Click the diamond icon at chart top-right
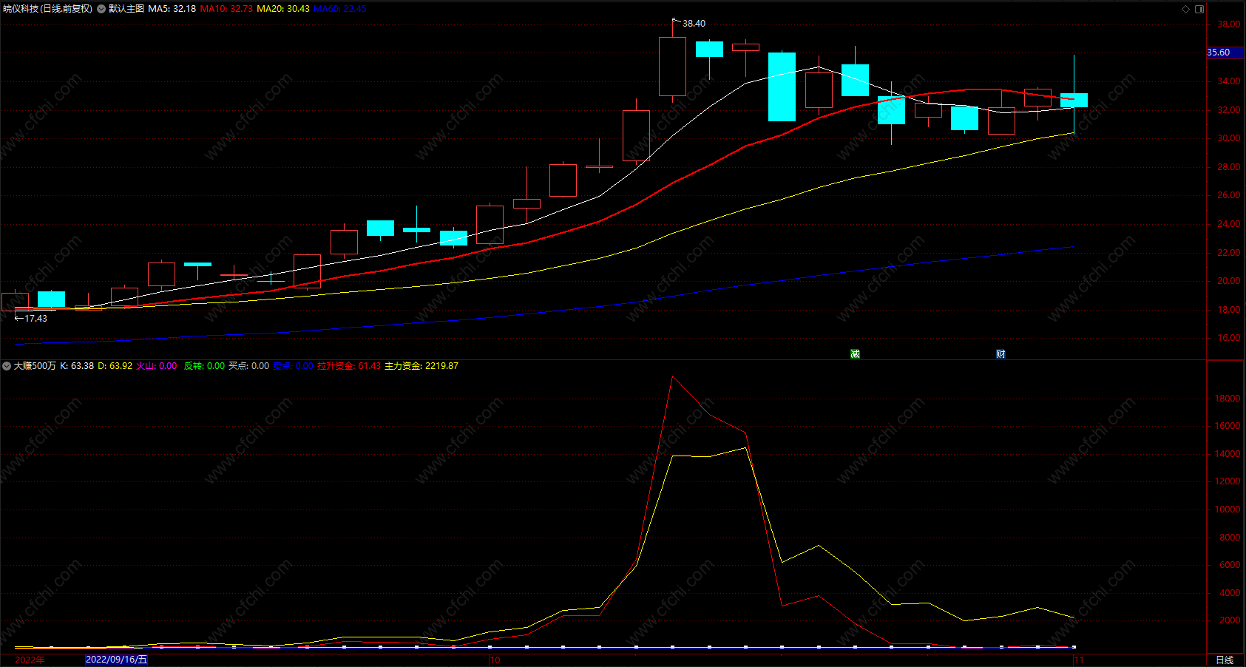The image size is (1246, 667). [1186, 9]
